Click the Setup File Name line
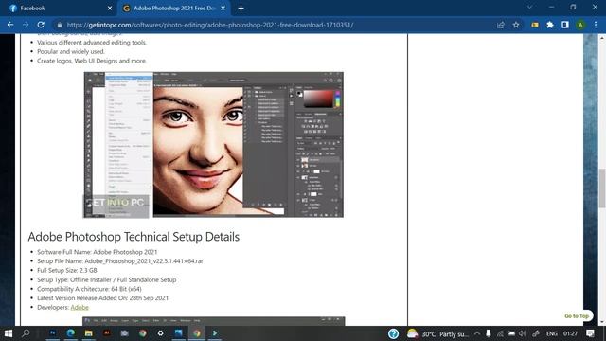This screenshot has width=606, height=341. pyautogui.click(x=120, y=261)
